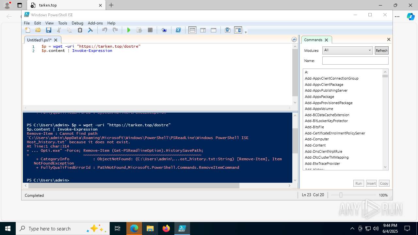Select Add-EtwTraceProvider command
This screenshot has height=235, width=418.
coord(322,164)
